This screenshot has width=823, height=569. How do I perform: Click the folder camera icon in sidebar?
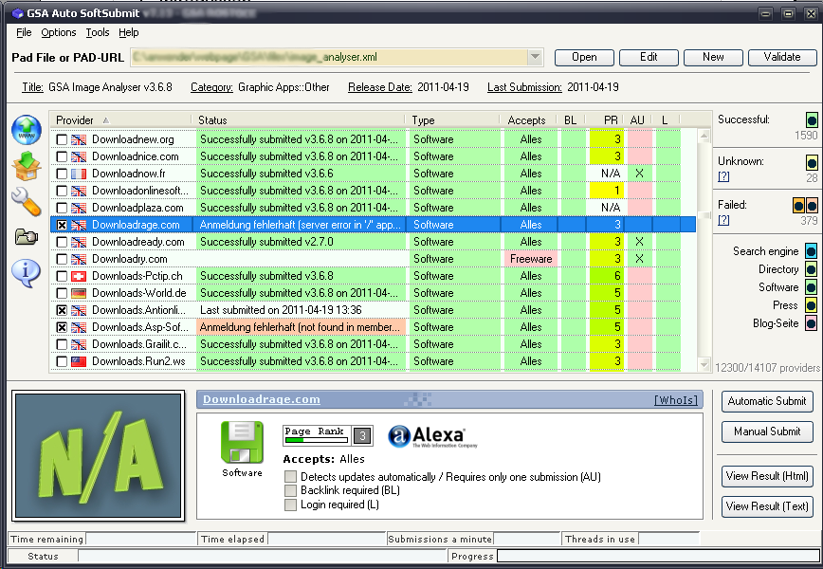(x=27, y=236)
